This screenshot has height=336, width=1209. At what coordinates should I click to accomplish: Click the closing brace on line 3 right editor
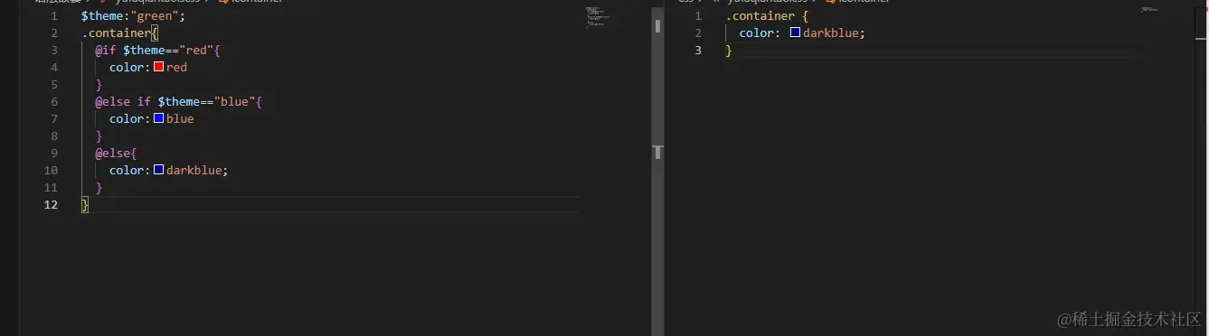pos(729,51)
